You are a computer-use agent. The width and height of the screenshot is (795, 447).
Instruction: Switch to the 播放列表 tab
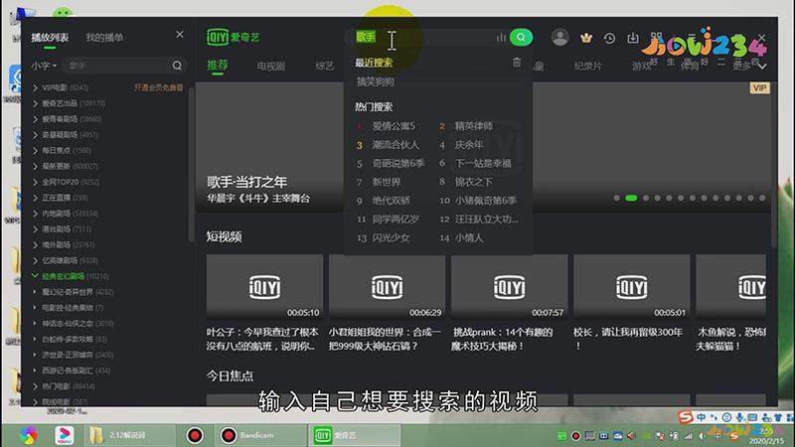click(x=50, y=38)
